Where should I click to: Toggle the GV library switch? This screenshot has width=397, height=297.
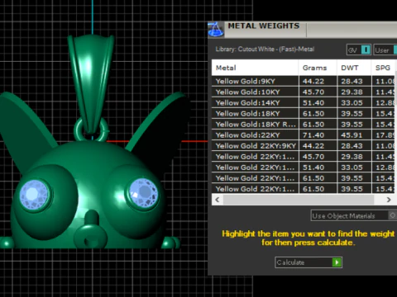pyautogui.click(x=366, y=49)
